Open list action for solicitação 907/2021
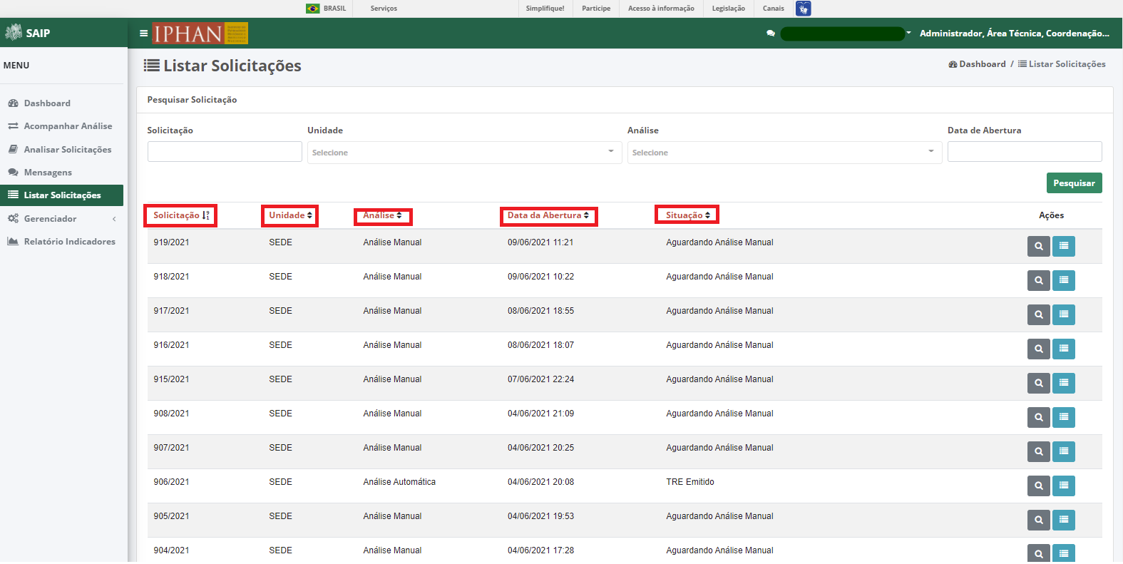 pyautogui.click(x=1064, y=451)
